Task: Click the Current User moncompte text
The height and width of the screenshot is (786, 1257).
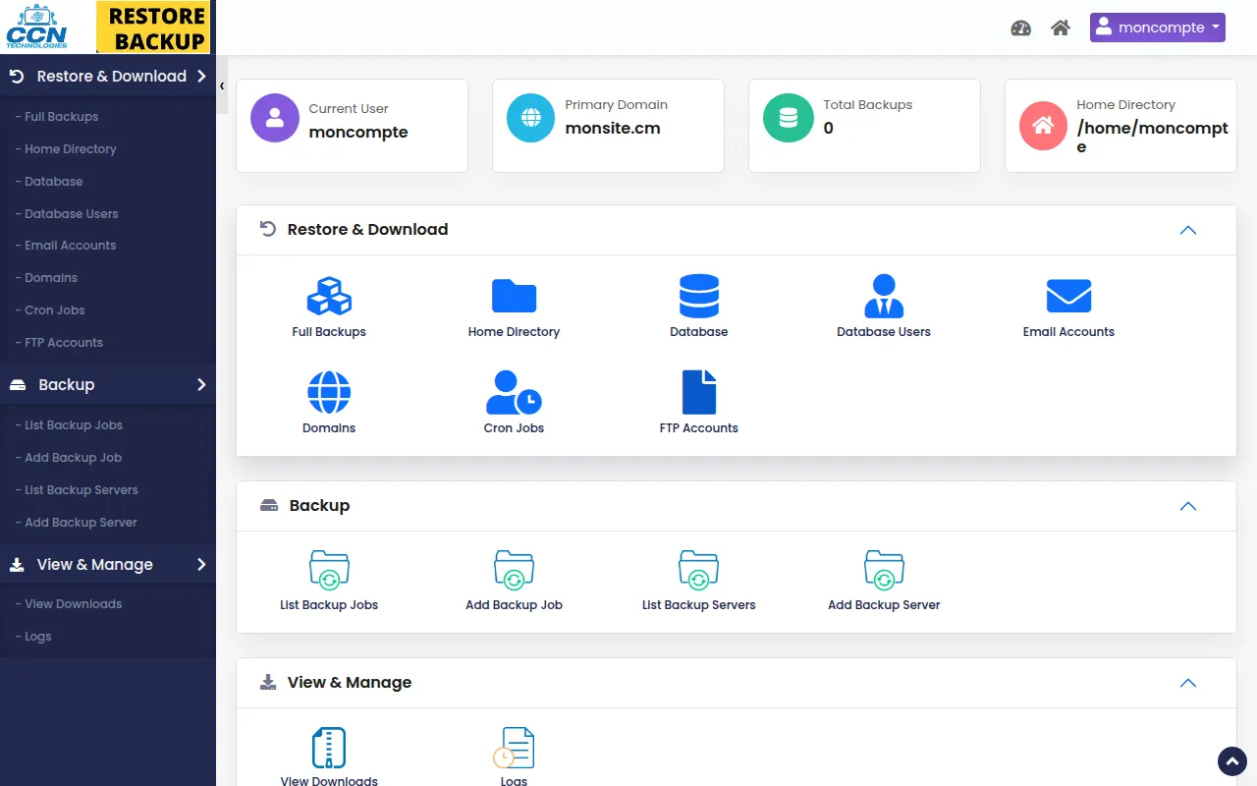Action: tap(358, 132)
